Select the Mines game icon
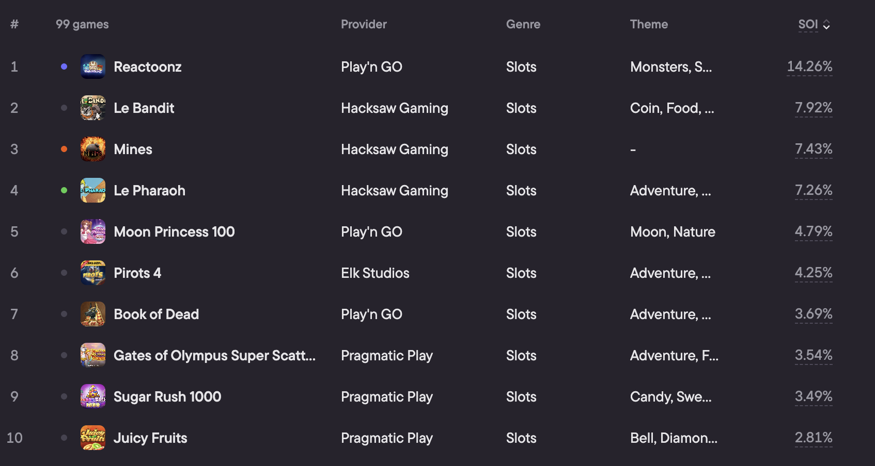This screenshot has height=466, width=875. (93, 149)
